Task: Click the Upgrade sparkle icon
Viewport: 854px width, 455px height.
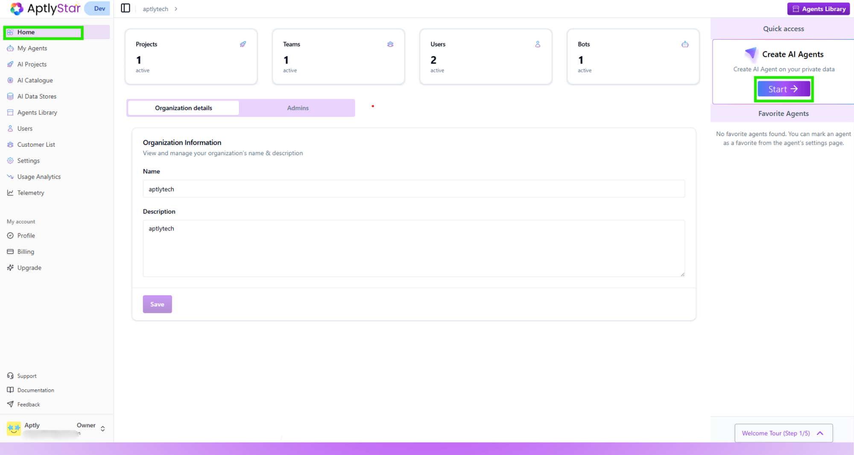Action: point(10,268)
